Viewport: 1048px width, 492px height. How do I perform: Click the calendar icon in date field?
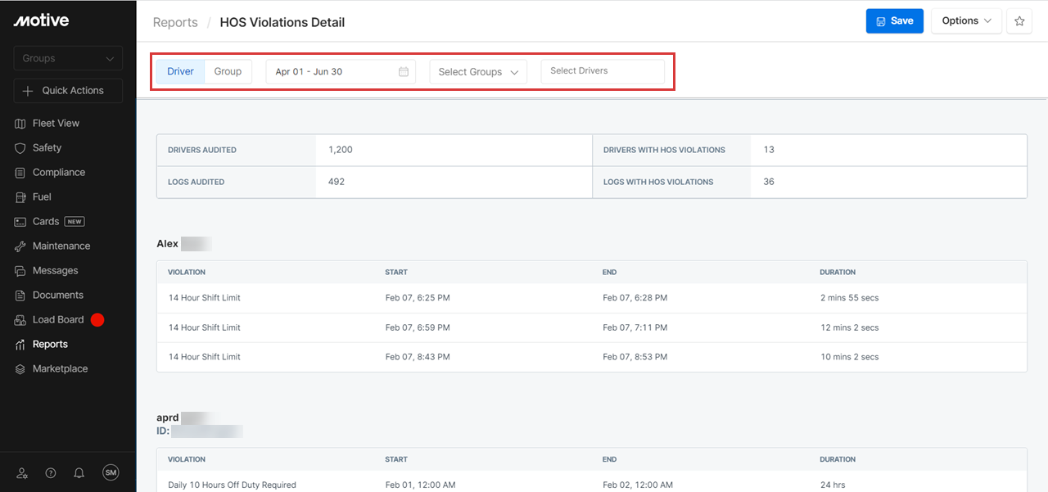click(404, 72)
